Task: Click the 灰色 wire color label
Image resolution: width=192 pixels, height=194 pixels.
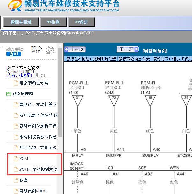Action: click(x=114, y=131)
